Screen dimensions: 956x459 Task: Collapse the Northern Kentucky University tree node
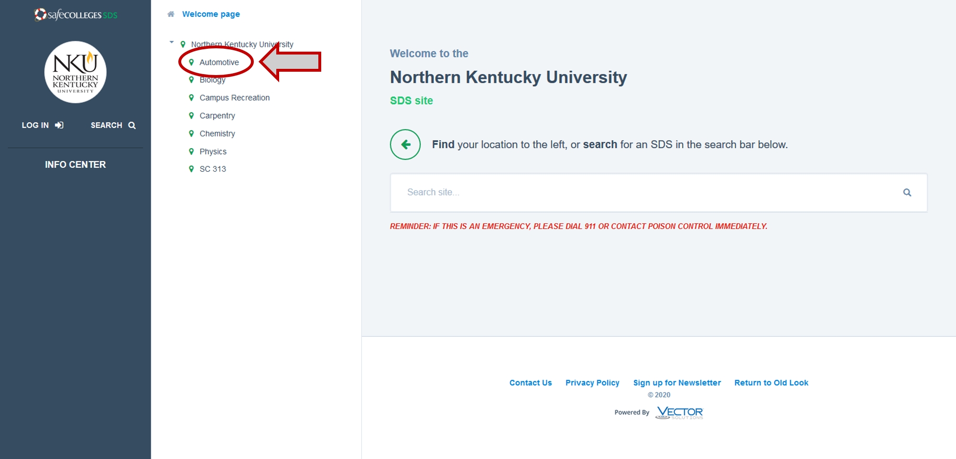click(172, 43)
